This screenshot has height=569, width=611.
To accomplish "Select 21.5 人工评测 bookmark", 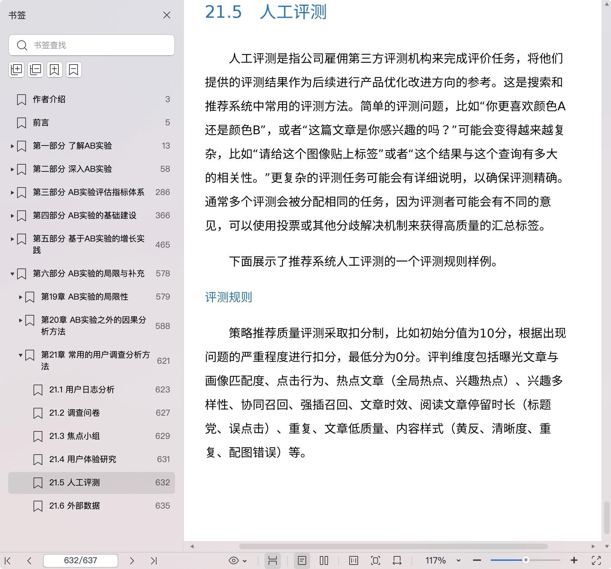I will pyautogui.click(x=92, y=483).
